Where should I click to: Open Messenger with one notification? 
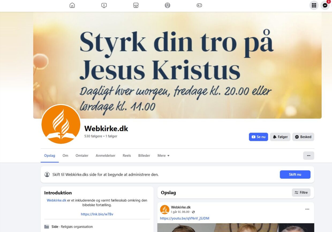click(x=325, y=5)
